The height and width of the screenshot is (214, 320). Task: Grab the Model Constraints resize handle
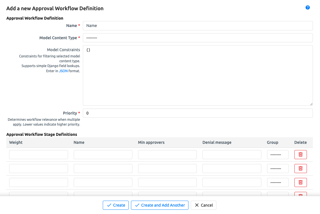[311, 104]
